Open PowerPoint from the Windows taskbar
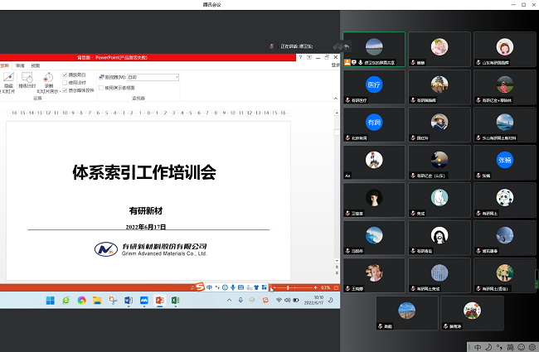539x352 pixels. [x=160, y=300]
